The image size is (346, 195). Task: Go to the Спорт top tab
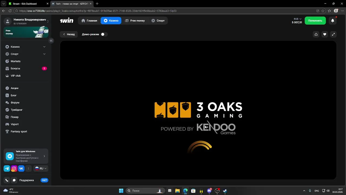point(158,21)
